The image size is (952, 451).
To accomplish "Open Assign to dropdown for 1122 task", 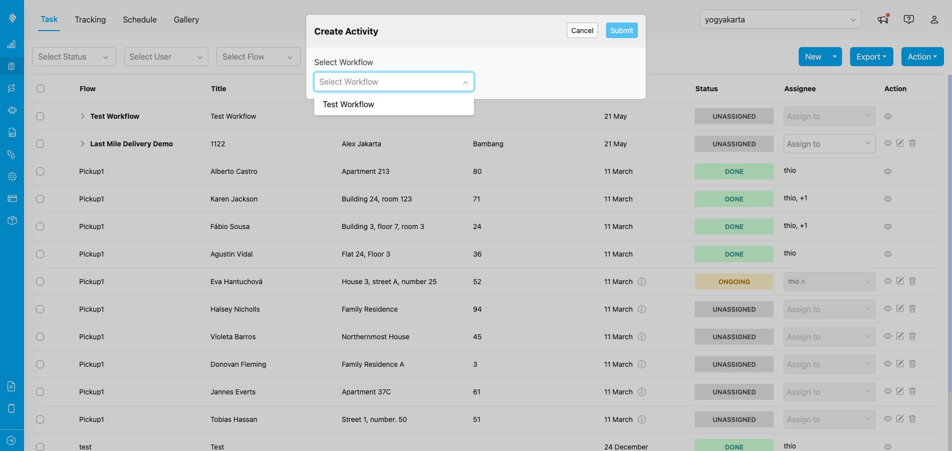I will click(829, 144).
